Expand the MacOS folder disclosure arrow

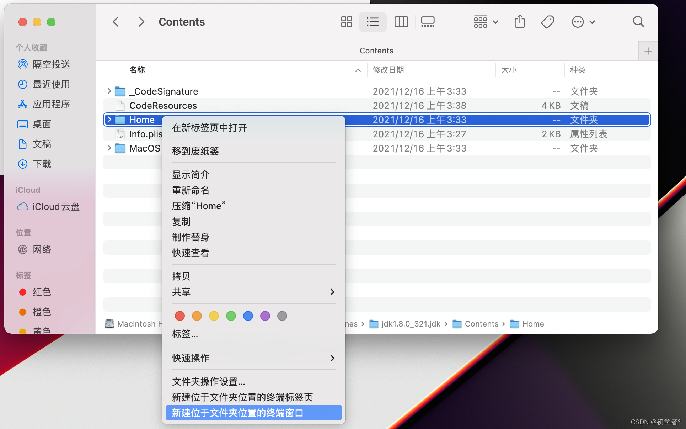[109, 148]
